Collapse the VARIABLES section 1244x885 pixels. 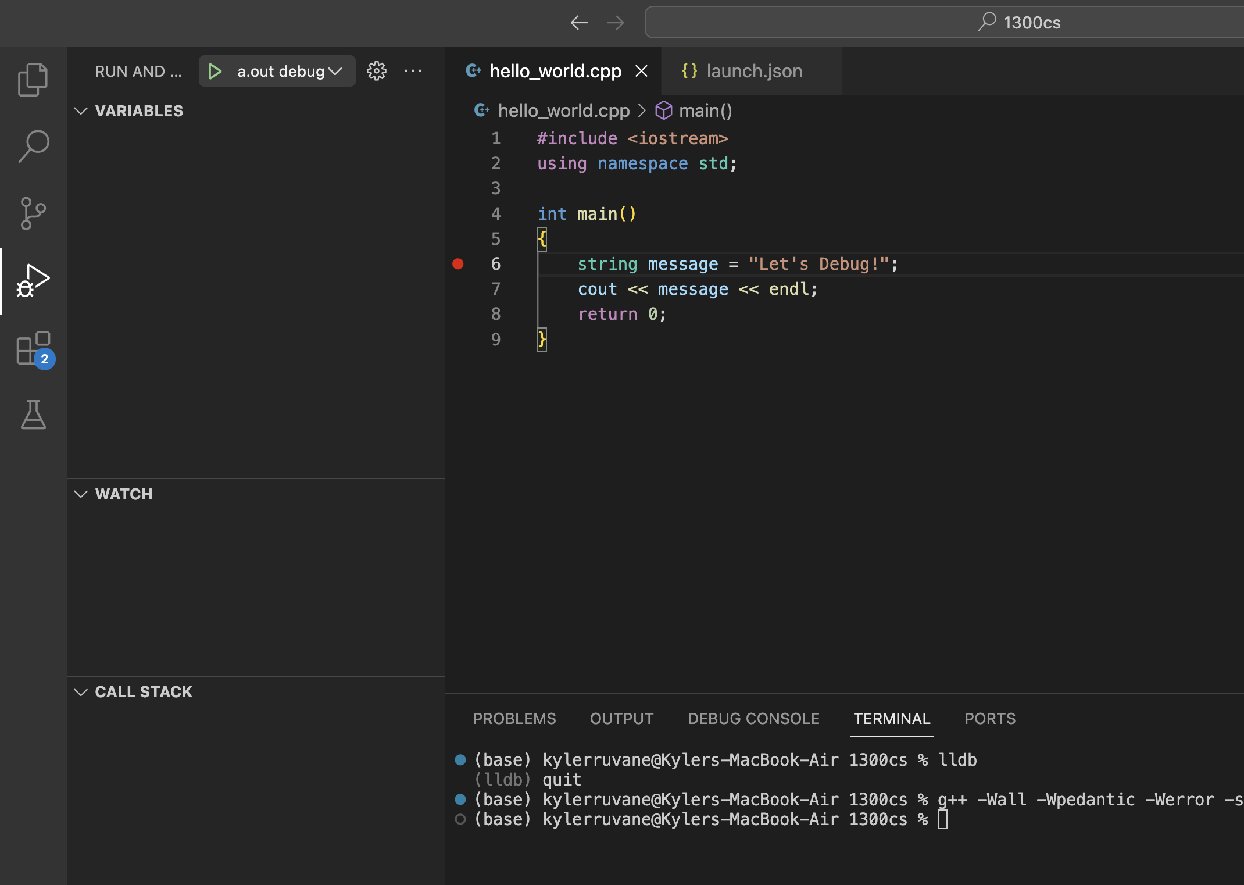coord(81,110)
